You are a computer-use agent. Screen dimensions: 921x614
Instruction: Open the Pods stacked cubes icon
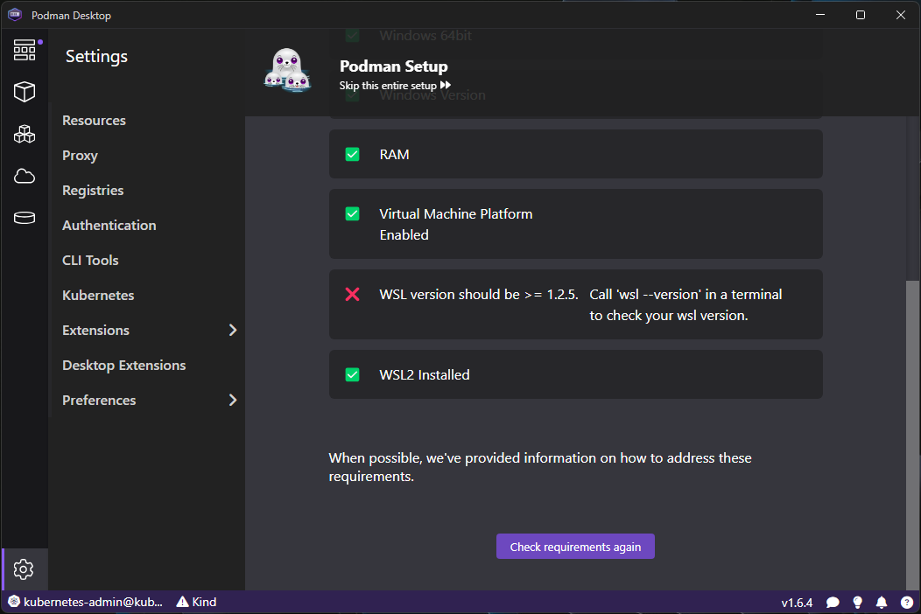coord(25,135)
